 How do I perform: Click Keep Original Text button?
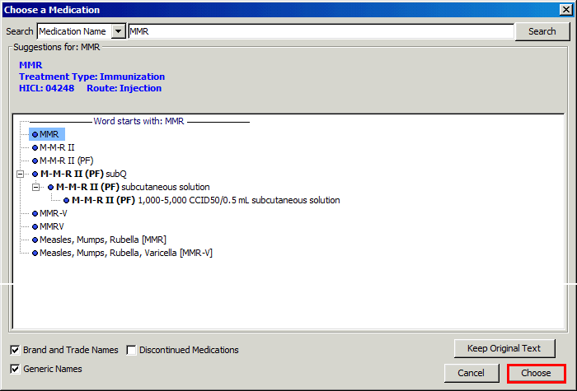(x=504, y=348)
